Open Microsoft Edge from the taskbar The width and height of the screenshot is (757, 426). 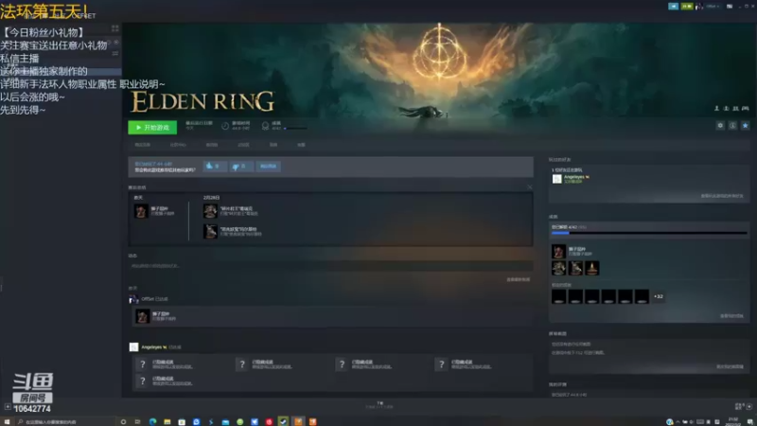point(152,421)
